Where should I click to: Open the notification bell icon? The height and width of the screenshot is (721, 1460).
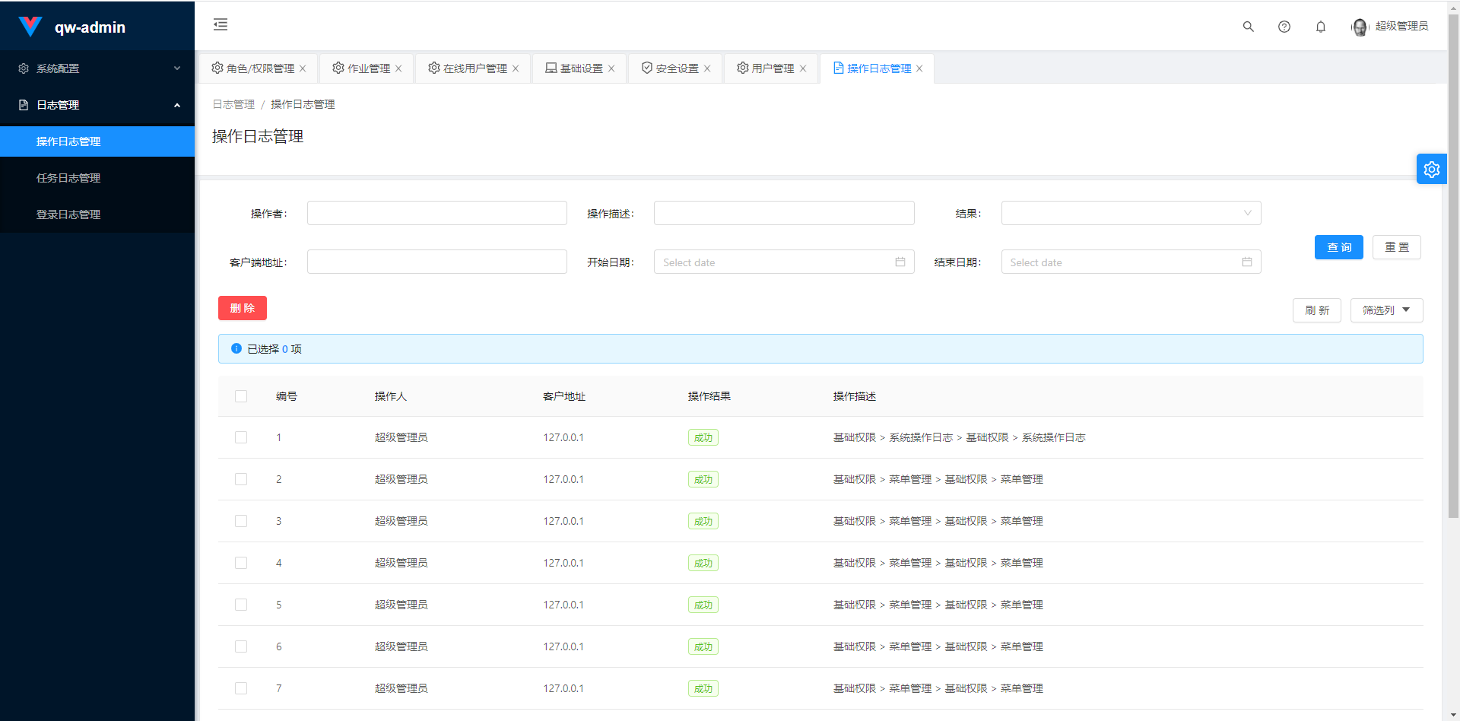coord(1321,27)
